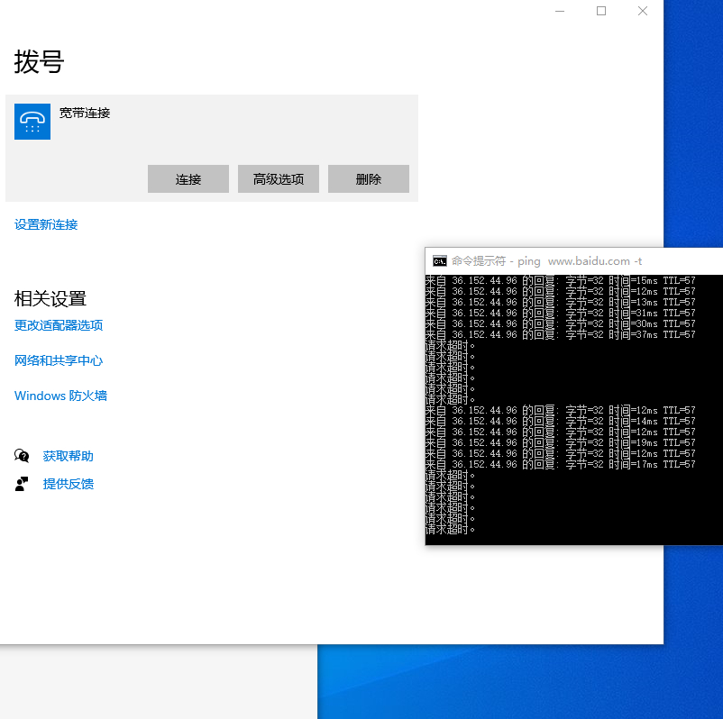Click the feedback person icon
This screenshot has height=719, width=723.
coord(22,484)
